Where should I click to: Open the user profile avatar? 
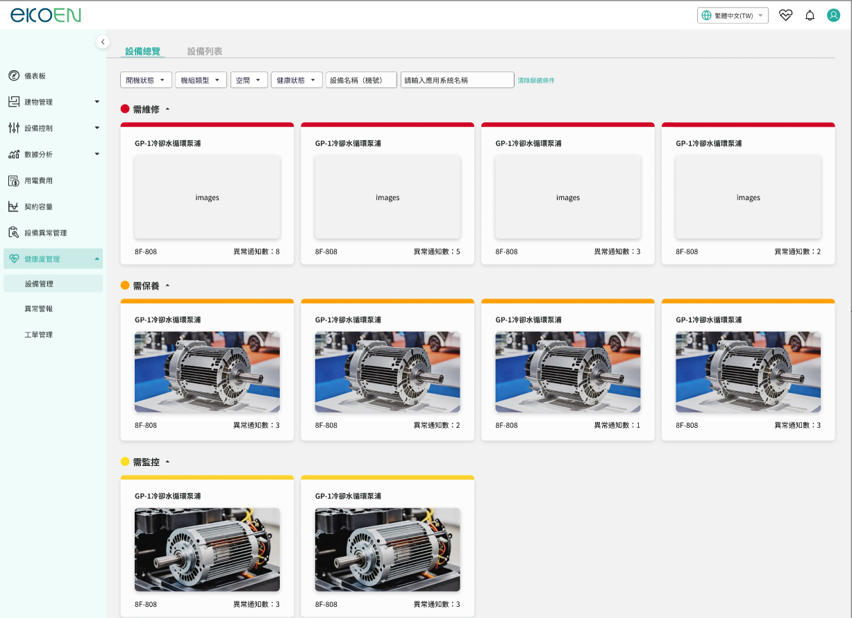(x=833, y=15)
